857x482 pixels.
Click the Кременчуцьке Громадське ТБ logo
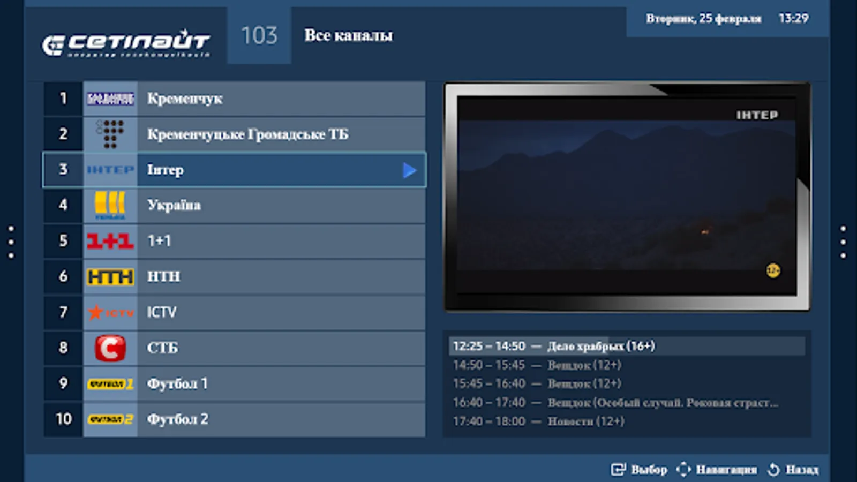[110, 134]
